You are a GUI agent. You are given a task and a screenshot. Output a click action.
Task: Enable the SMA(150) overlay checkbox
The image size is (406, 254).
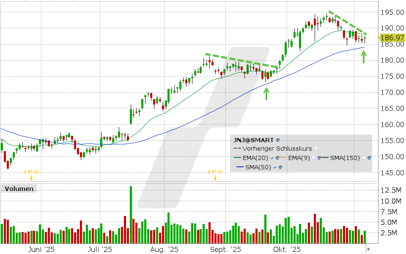(x=364, y=158)
